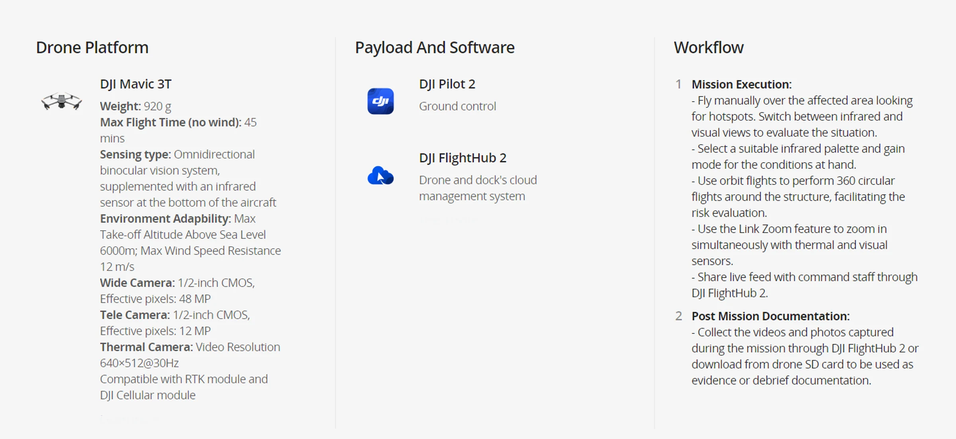
Task: Click the Sensing type specification label
Action: click(135, 154)
